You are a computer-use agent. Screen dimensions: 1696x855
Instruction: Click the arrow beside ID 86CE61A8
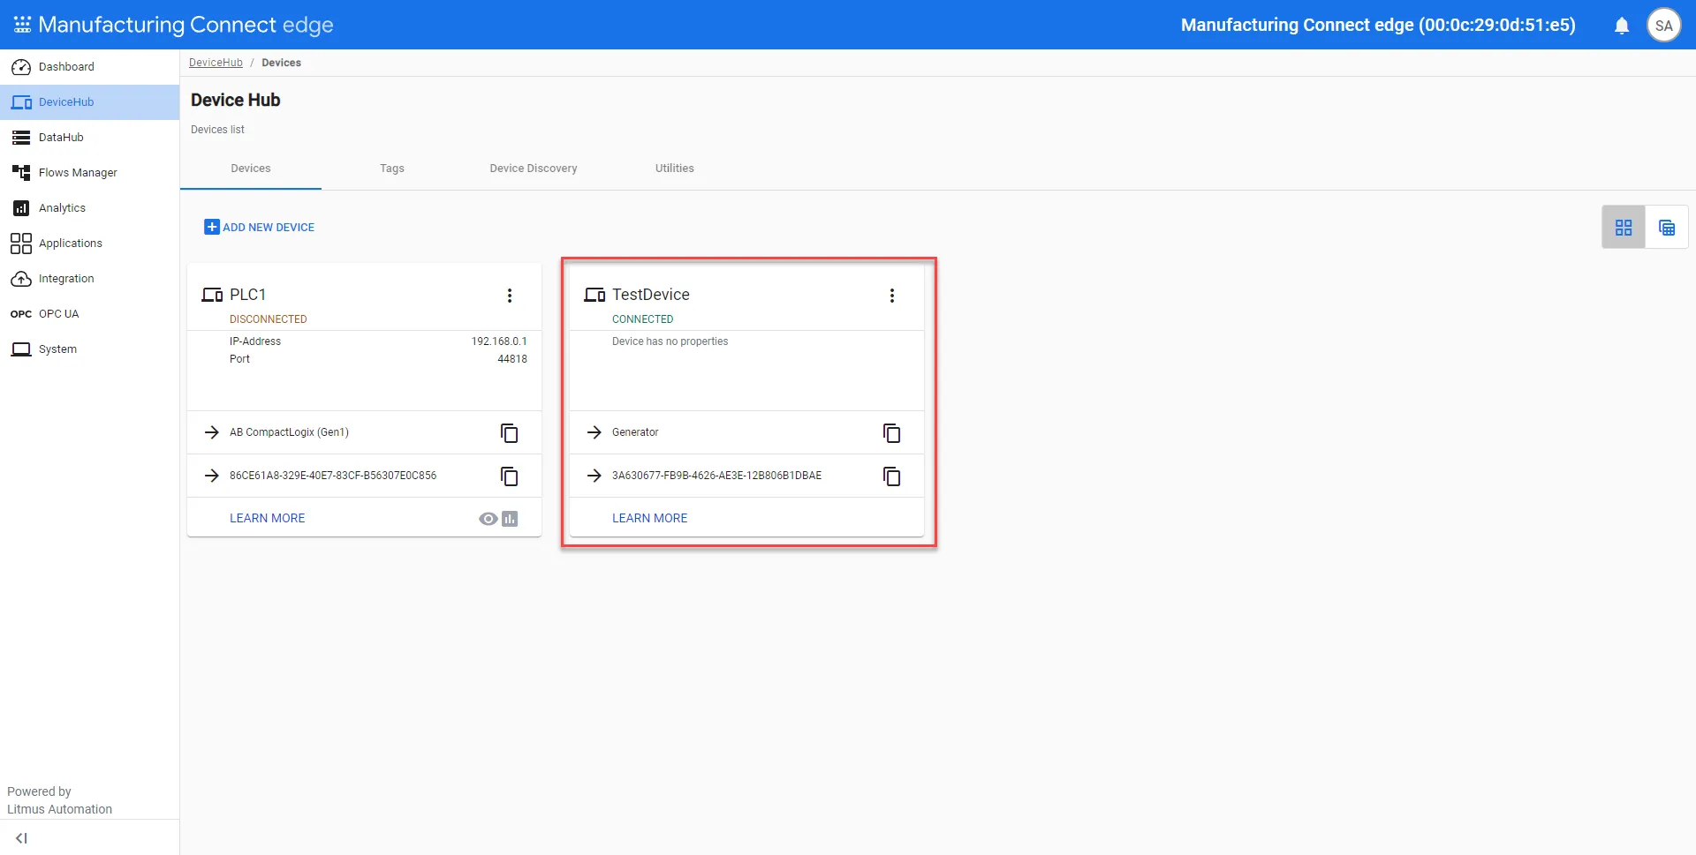(x=212, y=476)
